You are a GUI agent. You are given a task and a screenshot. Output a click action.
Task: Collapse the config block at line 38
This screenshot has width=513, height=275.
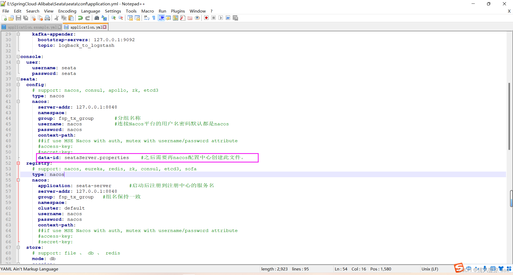coord(18,84)
